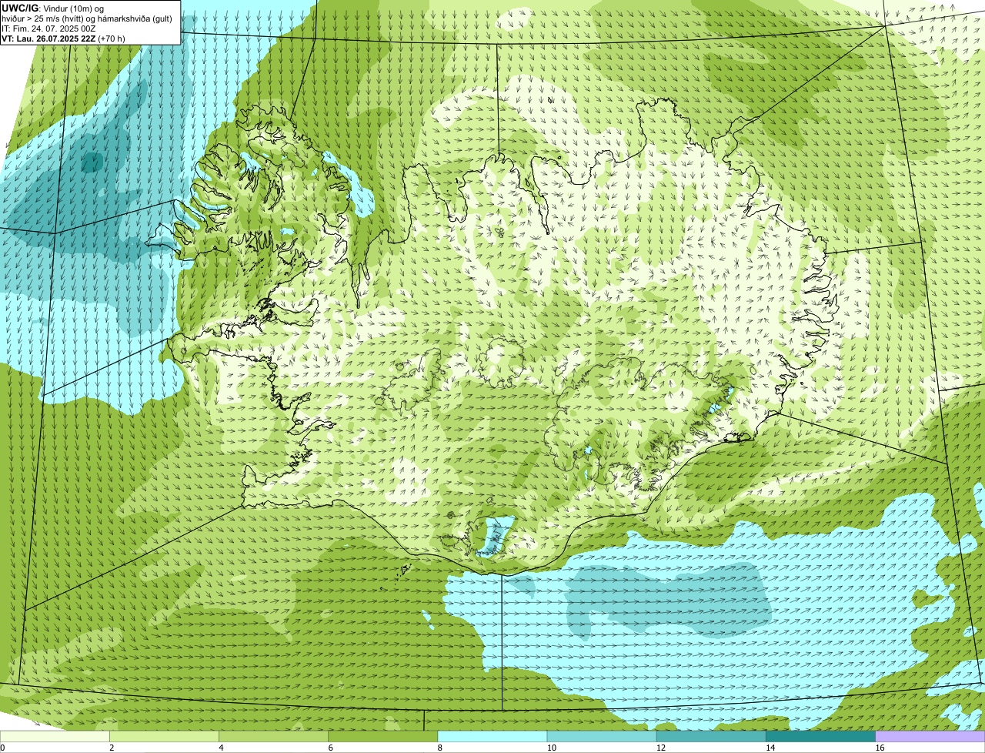Select the "VT: Lau. 26.07.2025 22Z" valid time text

pyautogui.click(x=48, y=38)
